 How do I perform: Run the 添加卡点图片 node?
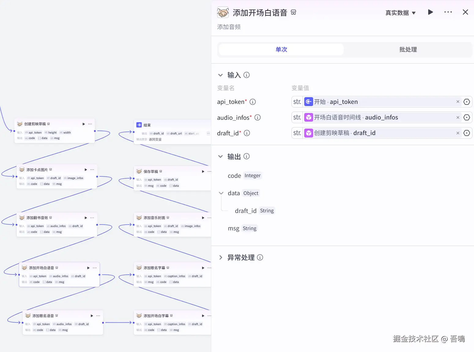[86, 170]
